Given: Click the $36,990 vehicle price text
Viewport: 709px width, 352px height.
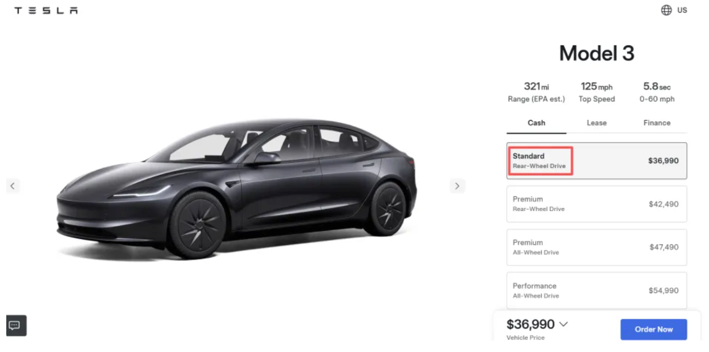Looking at the screenshot, I should tap(531, 324).
